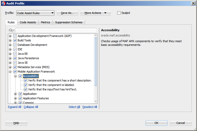
Task: Open the Help button
Action: 16,123
